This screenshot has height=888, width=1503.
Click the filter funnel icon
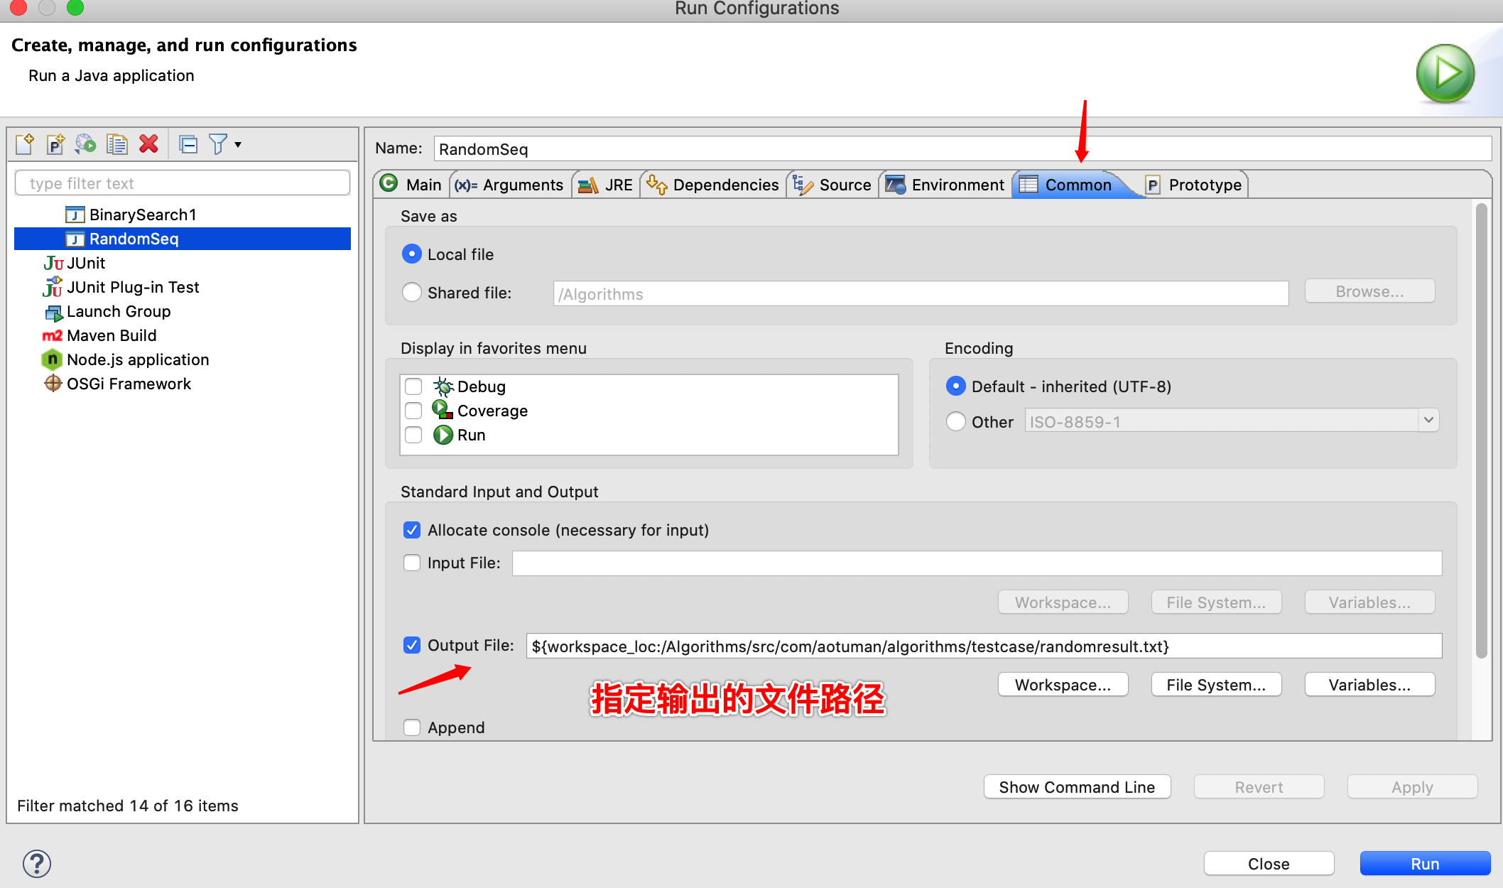click(x=218, y=144)
